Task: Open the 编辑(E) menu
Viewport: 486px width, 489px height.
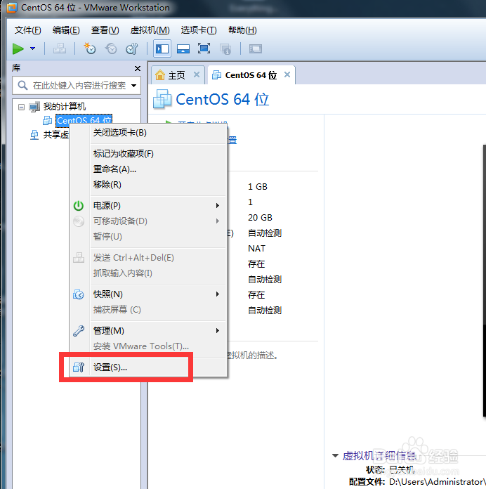Action: (66, 30)
